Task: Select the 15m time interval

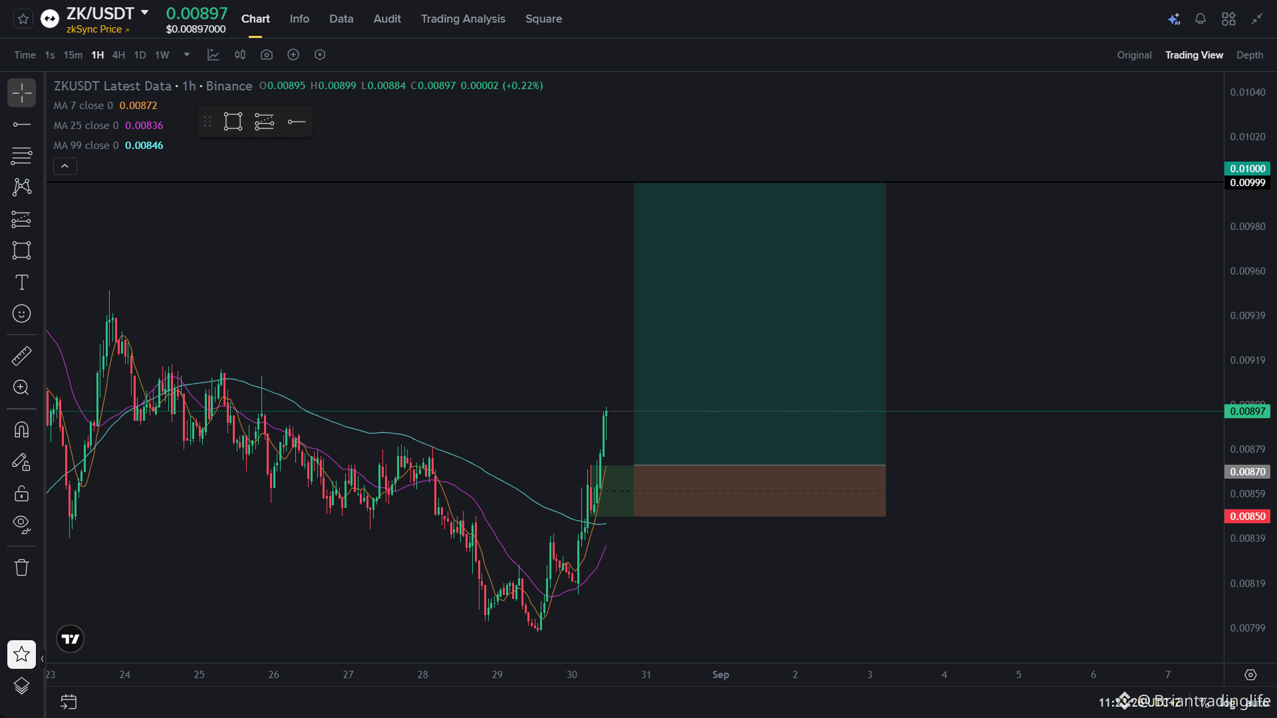Action: tap(73, 55)
